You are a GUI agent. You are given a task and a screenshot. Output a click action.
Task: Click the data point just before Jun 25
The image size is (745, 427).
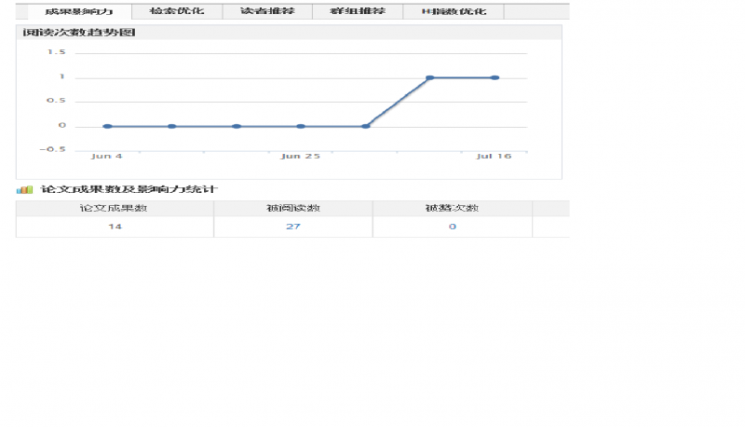point(237,127)
